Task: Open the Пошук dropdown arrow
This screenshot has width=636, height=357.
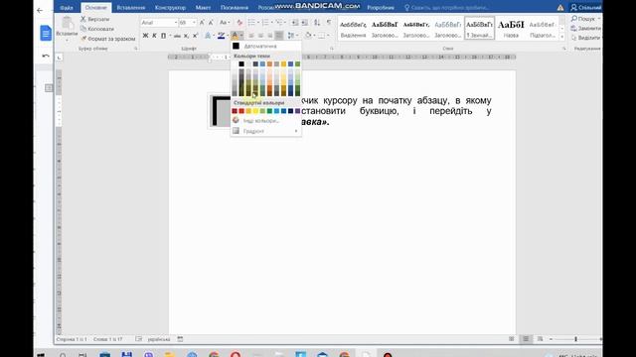Action: click(598, 19)
